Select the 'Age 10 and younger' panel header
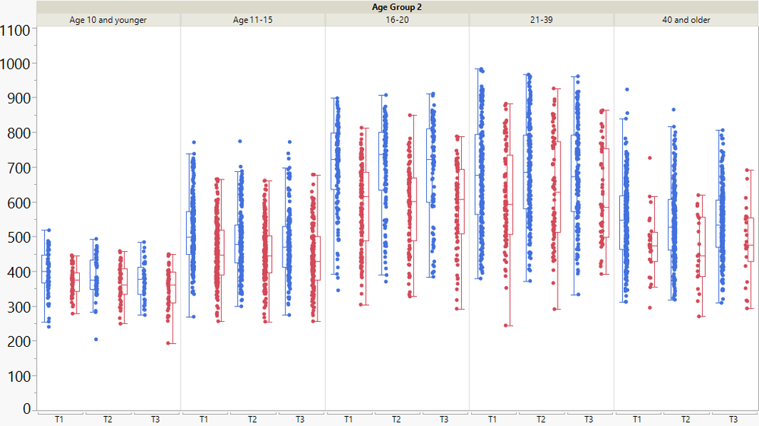The height and width of the screenshot is (426, 759). coord(108,20)
